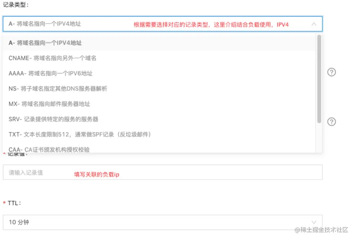355x240 pixels.
Task: Collapse the record type dropdown arrow
Action: [x=314, y=24]
